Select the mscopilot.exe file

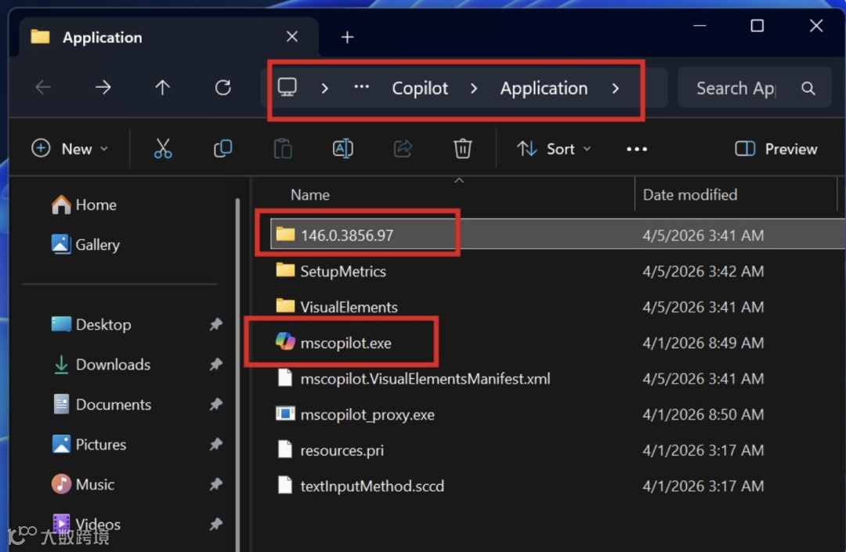tap(345, 343)
